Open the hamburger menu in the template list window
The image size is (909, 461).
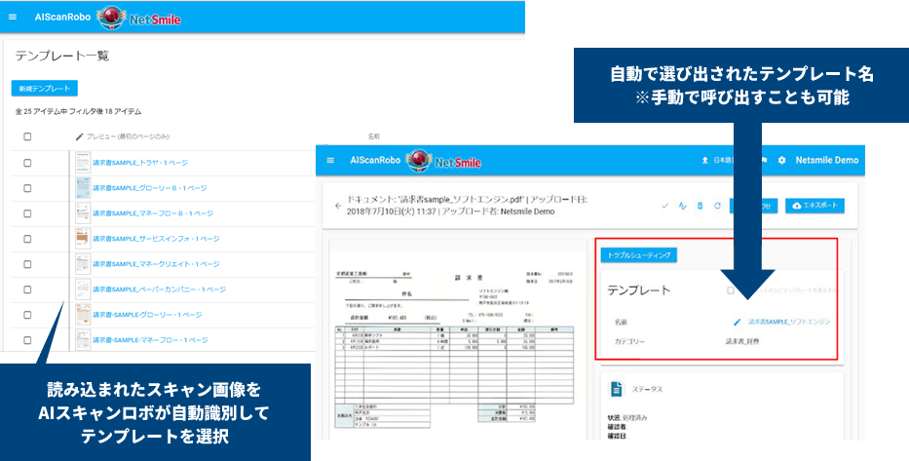[13, 17]
